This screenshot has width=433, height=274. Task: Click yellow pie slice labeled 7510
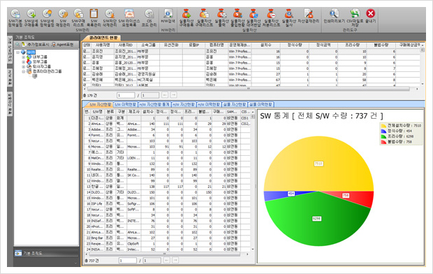tap(318, 164)
